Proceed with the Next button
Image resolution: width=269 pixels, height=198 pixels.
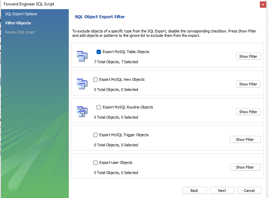point(222,191)
